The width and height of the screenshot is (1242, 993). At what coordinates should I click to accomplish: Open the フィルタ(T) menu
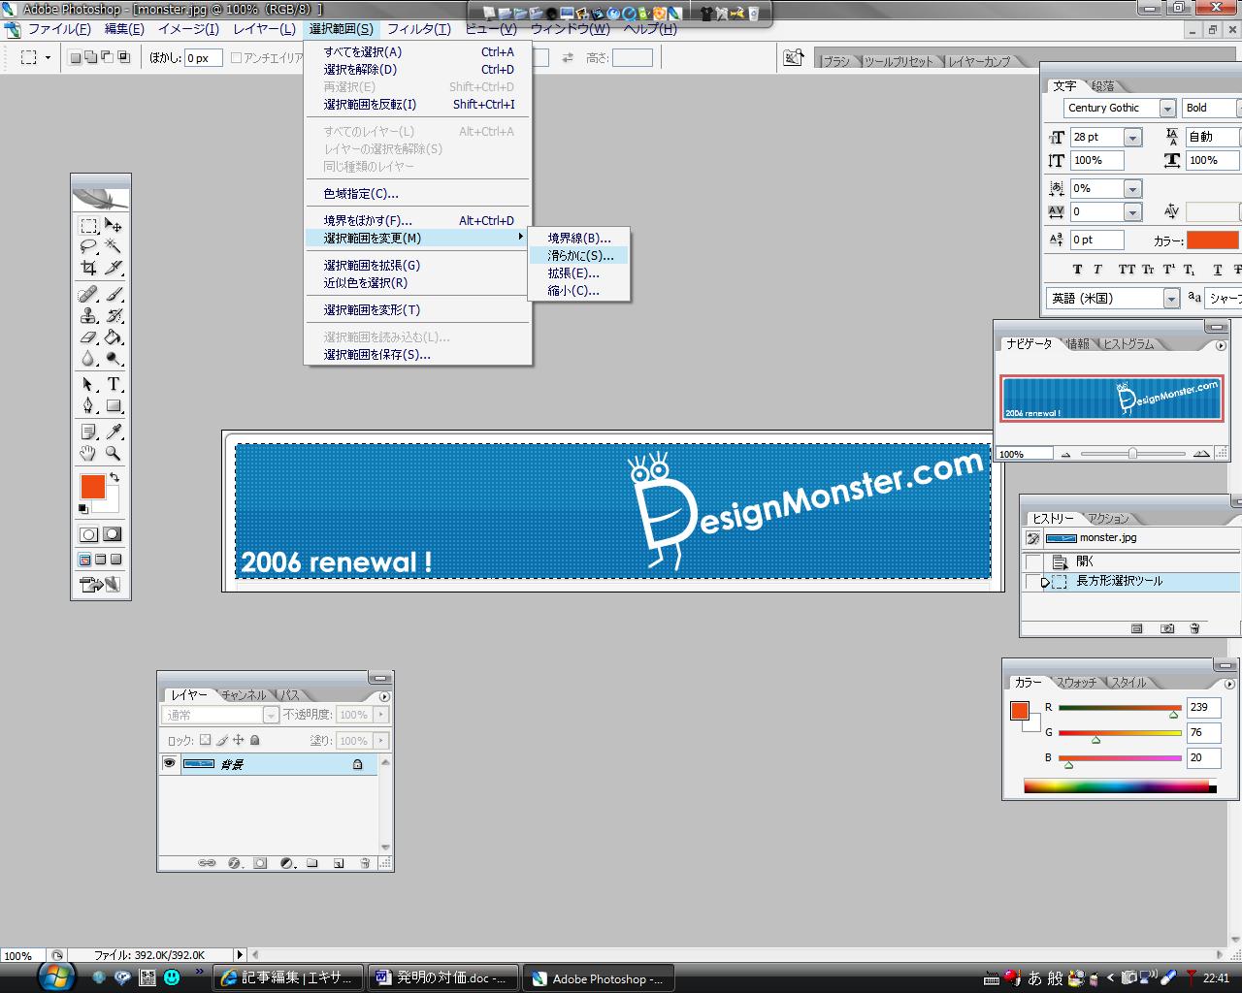pyautogui.click(x=419, y=29)
